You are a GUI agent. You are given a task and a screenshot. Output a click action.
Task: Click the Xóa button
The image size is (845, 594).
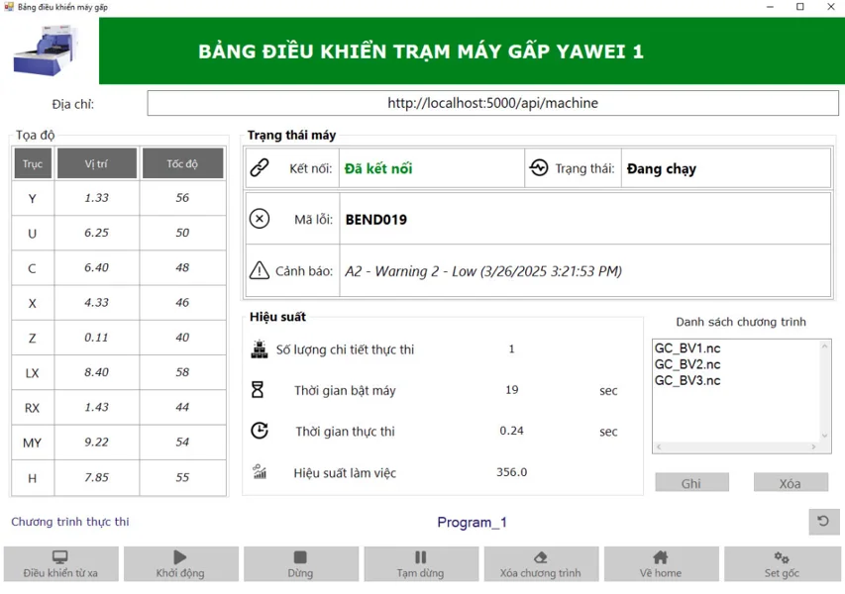click(x=791, y=482)
